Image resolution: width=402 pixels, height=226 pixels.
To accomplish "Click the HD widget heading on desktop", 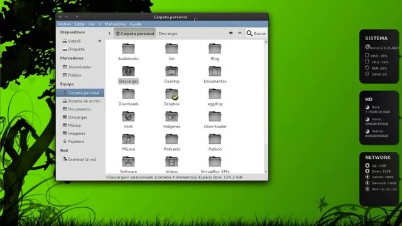I will [x=369, y=99].
